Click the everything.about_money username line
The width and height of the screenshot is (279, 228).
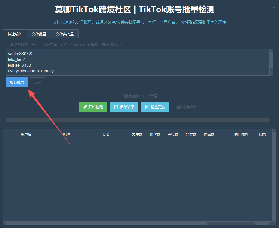[x=31, y=71]
